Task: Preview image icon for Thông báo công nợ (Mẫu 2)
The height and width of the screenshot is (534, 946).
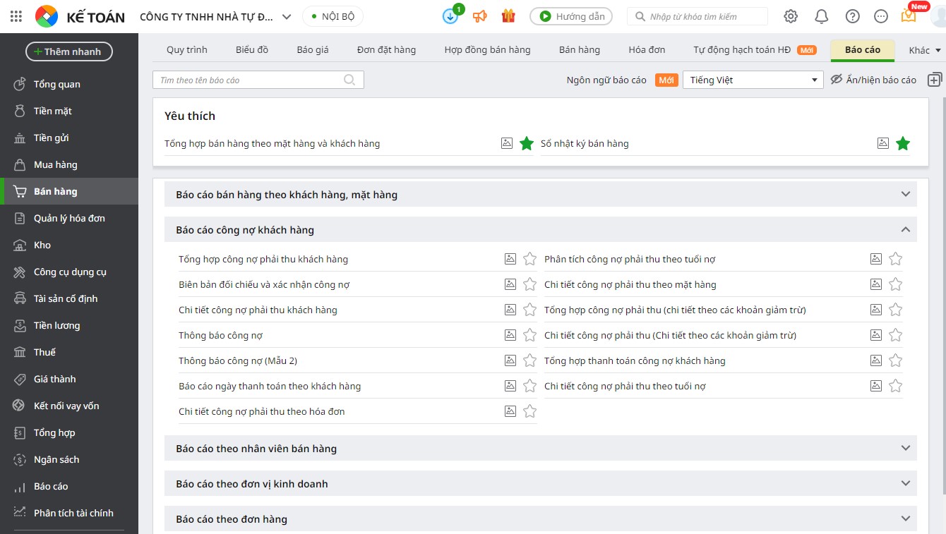Action: click(510, 360)
